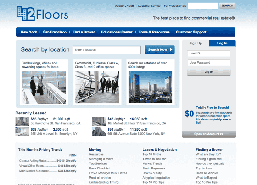This screenshot has width=257, height=185.
Task: Open the What are they for? link
Action: coord(208,154)
